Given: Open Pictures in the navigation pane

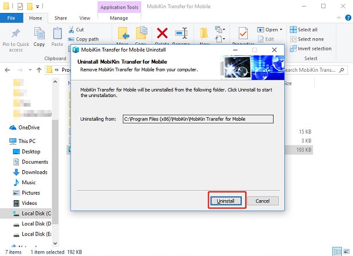Looking at the screenshot, I should pyautogui.click(x=26, y=192).
